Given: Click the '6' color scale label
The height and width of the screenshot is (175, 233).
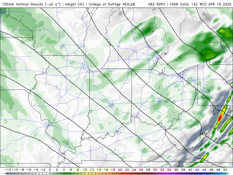Looking at the screenshot, I should [x=71, y=170].
